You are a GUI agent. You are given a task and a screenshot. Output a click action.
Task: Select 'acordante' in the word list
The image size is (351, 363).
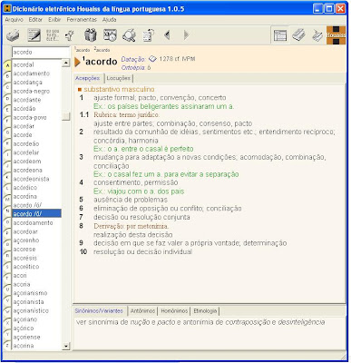pyautogui.click(x=27, y=100)
